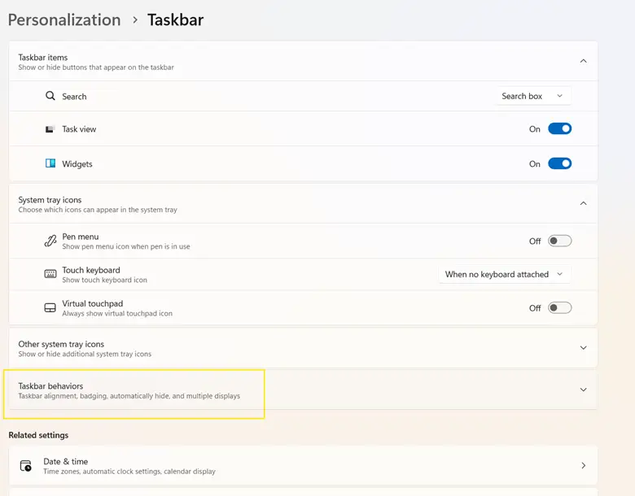Click the Widgets icon
This screenshot has width=635, height=496.
[50, 163]
